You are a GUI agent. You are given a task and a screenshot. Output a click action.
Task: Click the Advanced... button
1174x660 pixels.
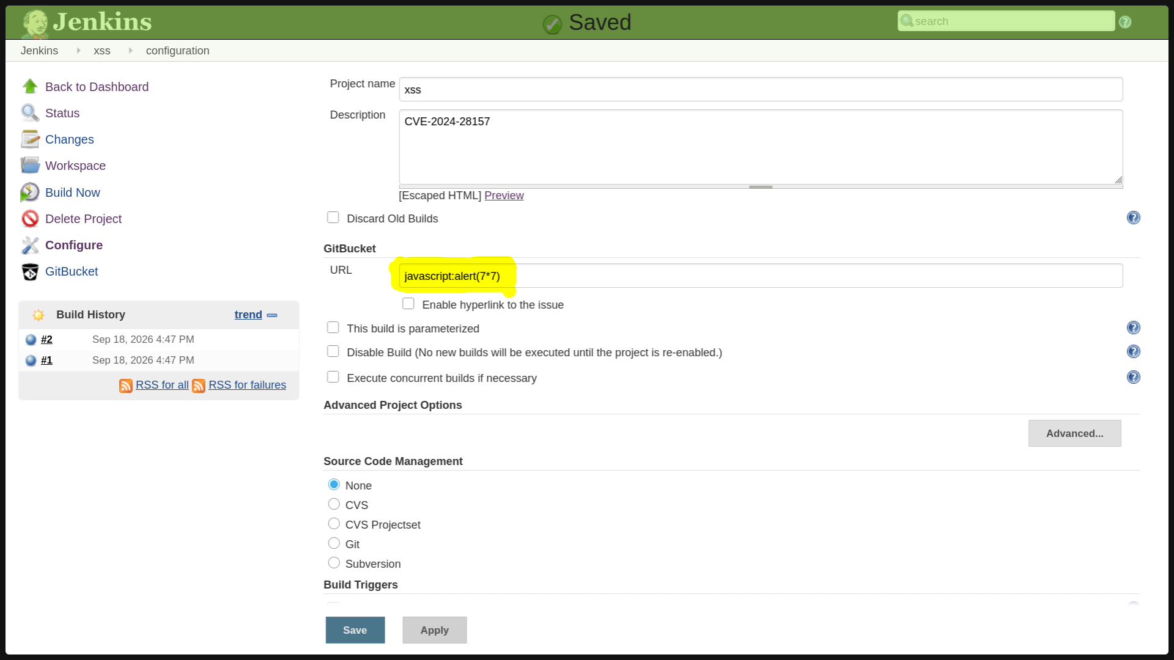[1074, 433]
